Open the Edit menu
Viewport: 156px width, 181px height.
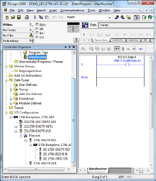pyautogui.click(x=21, y=10)
